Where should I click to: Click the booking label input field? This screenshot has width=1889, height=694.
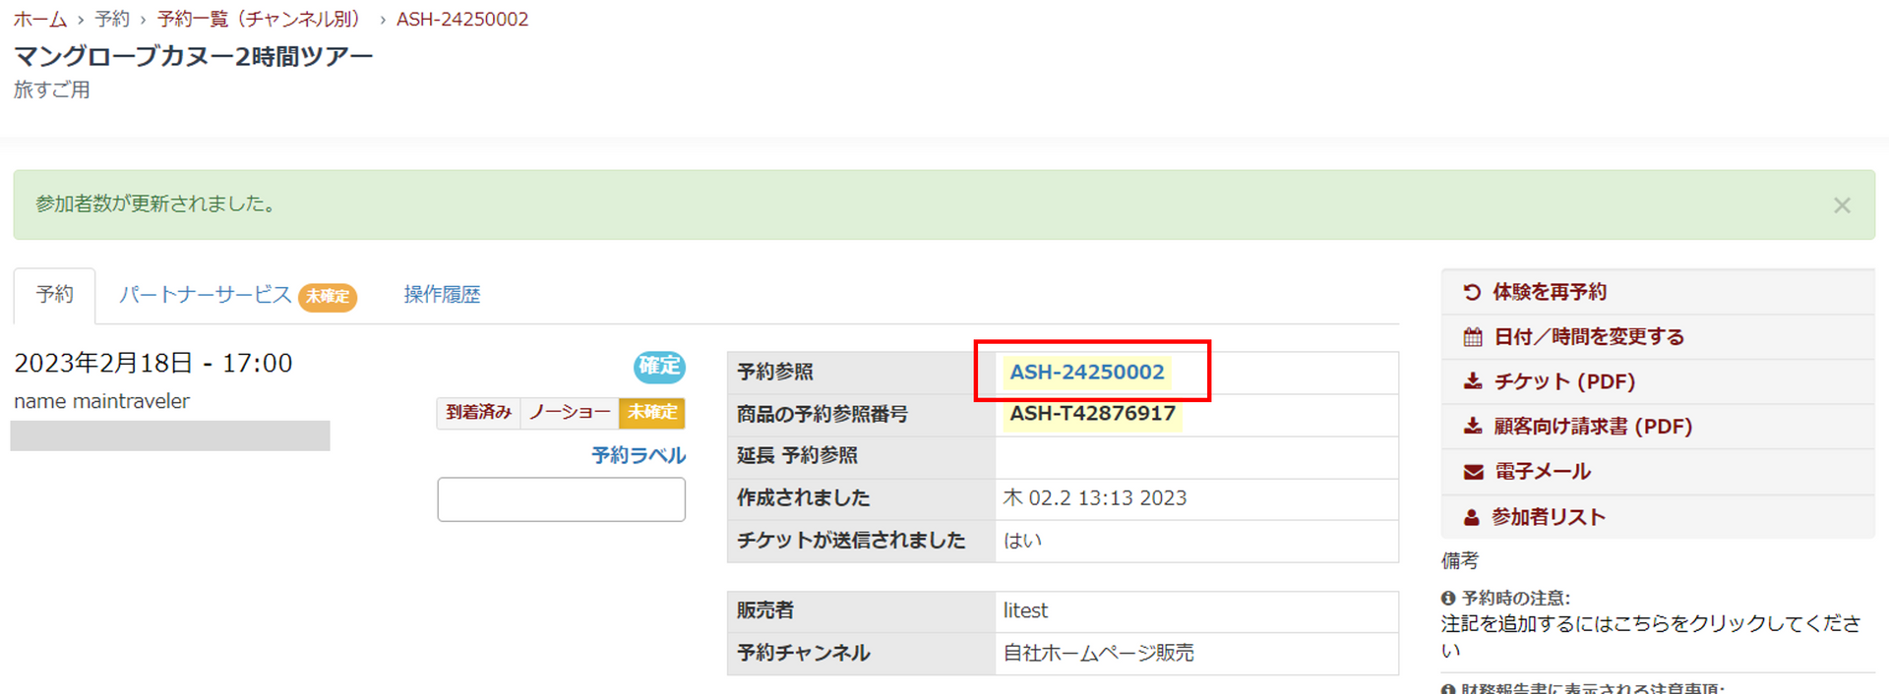[x=561, y=499]
